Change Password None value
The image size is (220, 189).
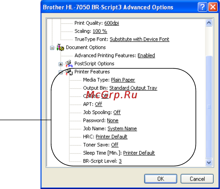point(113,120)
